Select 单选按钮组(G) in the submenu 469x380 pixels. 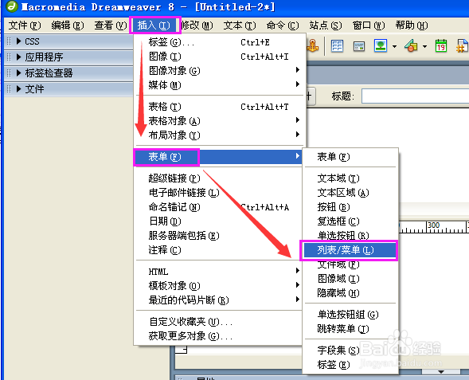[350, 315]
